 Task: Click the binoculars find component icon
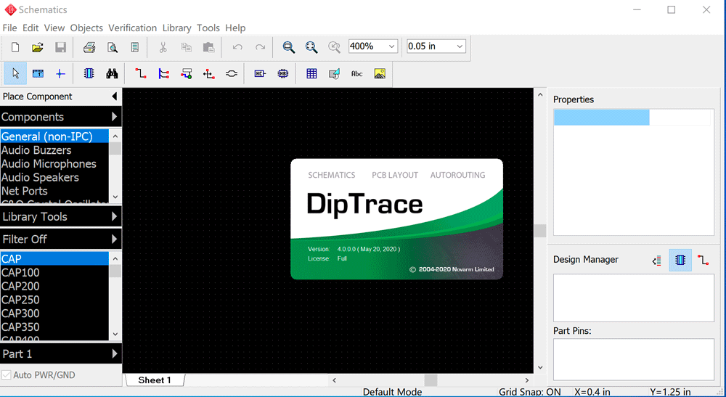click(112, 73)
